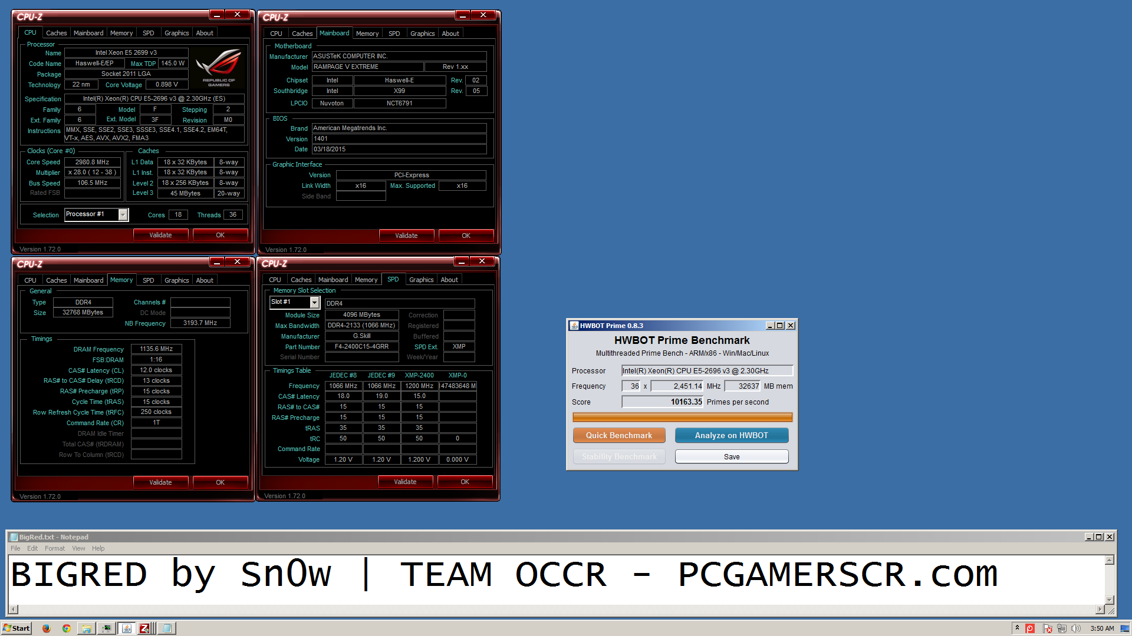Click the DRAM Frequency value 1135.6 MHz
This screenshot has height=636, width=1132.
point(156,349)
